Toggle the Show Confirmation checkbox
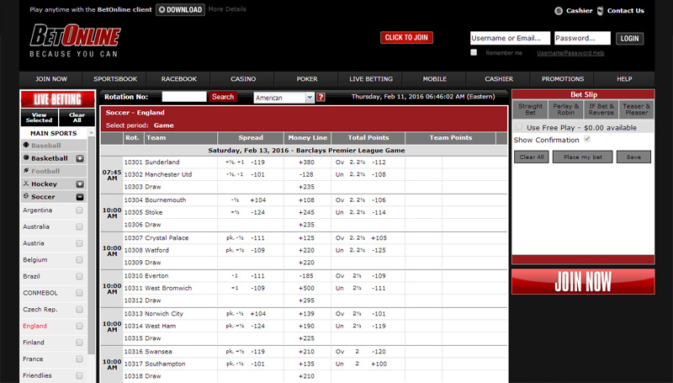673x383 pixels. click(x=587, y=139)
